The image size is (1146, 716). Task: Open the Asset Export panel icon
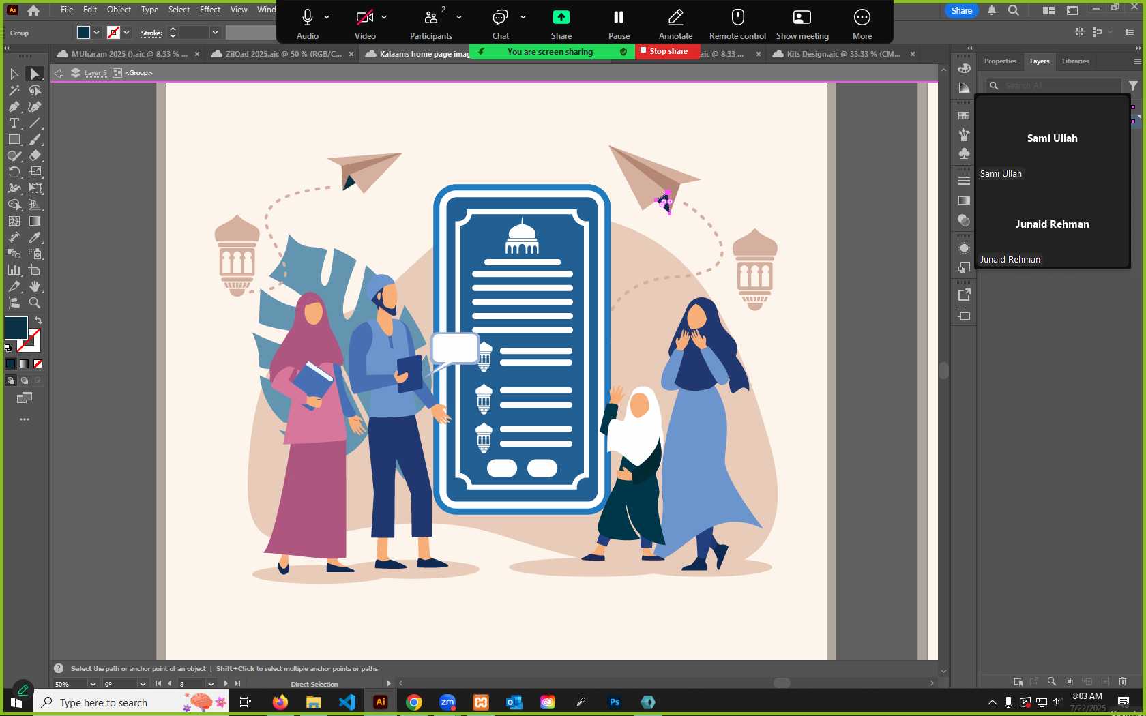tap(964, 295)
